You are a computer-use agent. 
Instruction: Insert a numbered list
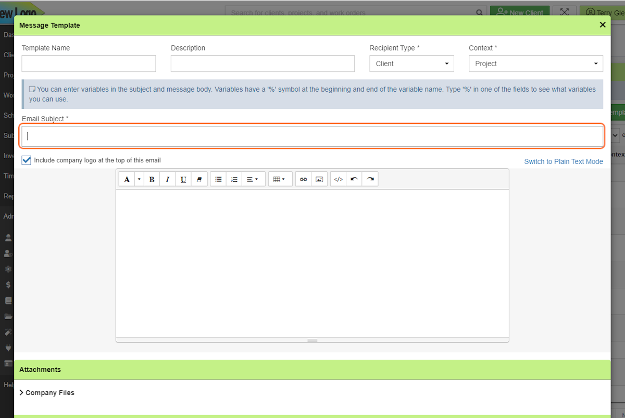point(234,179)
